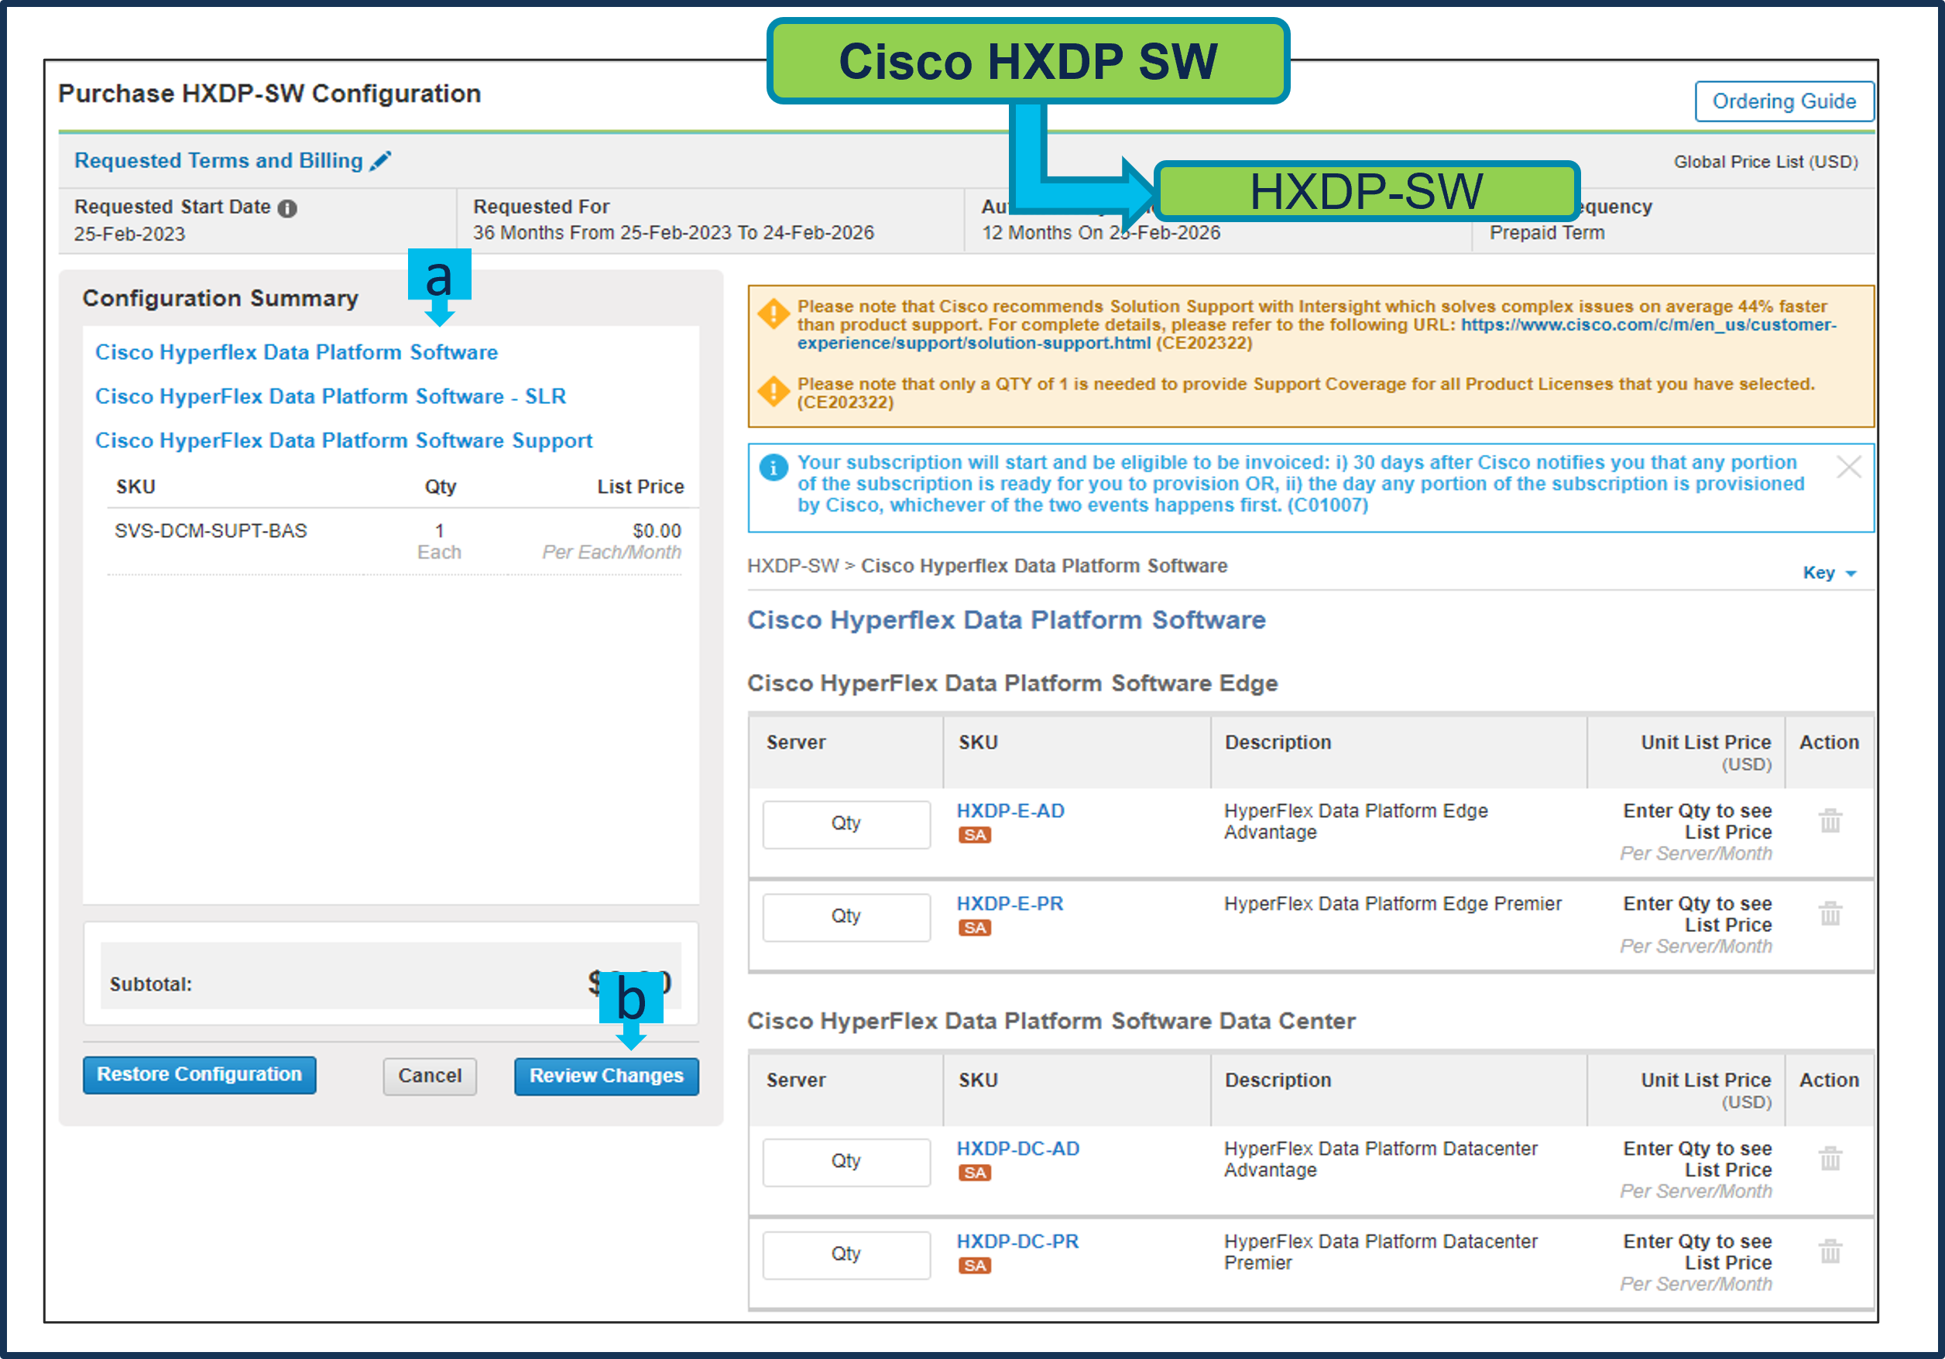Open the Ordering Guide
Image resolution: width=1945 pixels, height=1359 pixels.
click(1783, 101)
